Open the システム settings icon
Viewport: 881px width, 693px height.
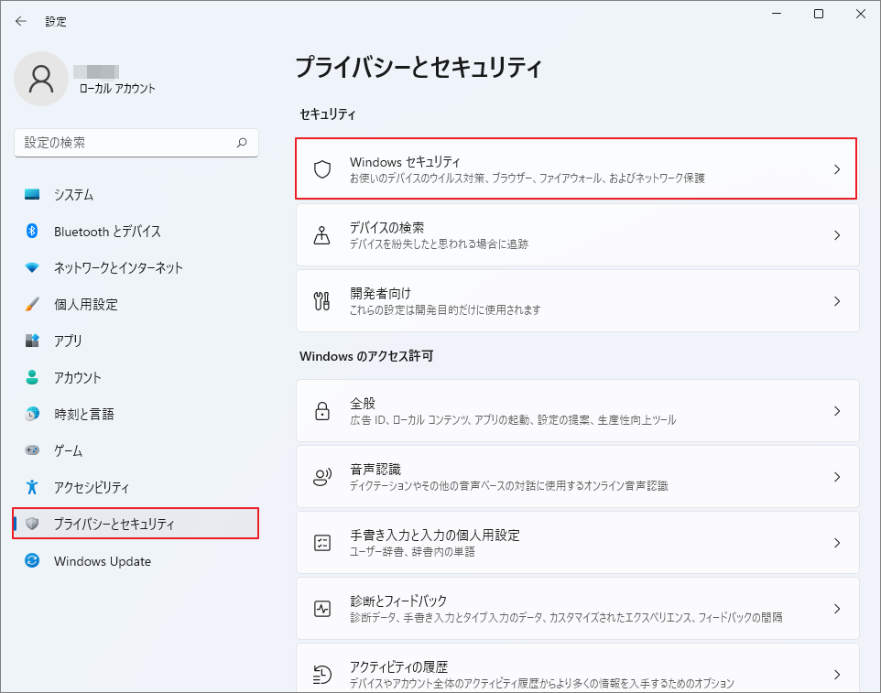click(x=33, y=194)
